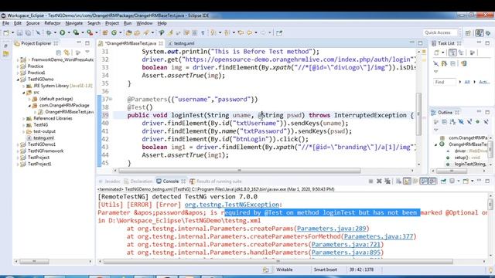Toggle Hide Fields in Outline toolbar

[461, 122]
